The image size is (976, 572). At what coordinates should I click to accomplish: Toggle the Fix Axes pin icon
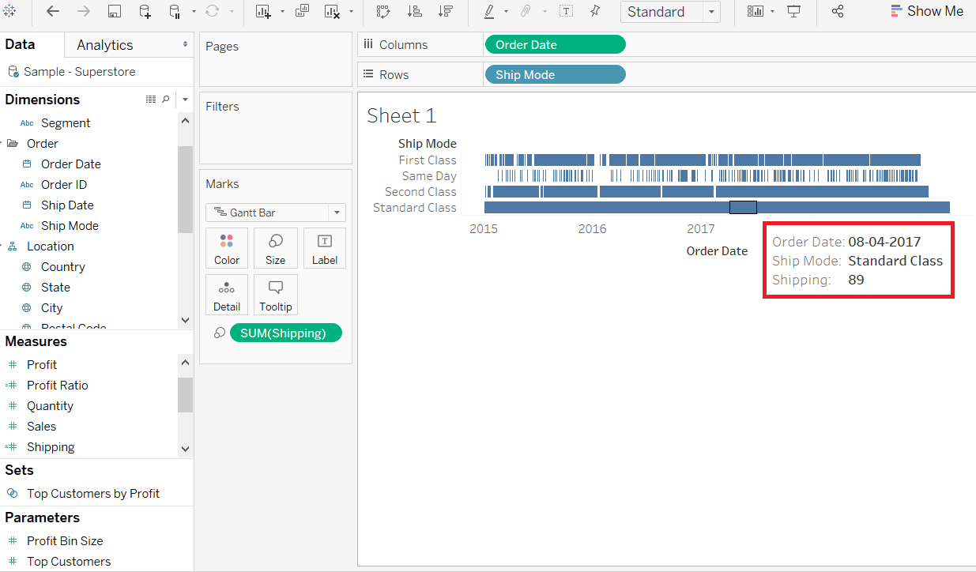[x=595, y=11]
